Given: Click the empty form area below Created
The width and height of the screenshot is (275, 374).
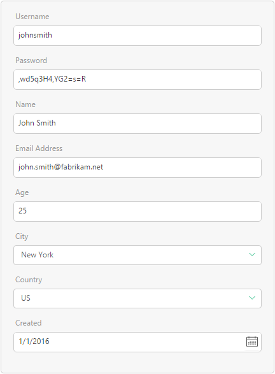Looking at the screenshot, I should [137, 363].
